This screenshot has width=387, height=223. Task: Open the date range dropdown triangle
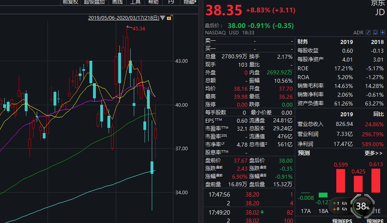click(x=163, y=18)
